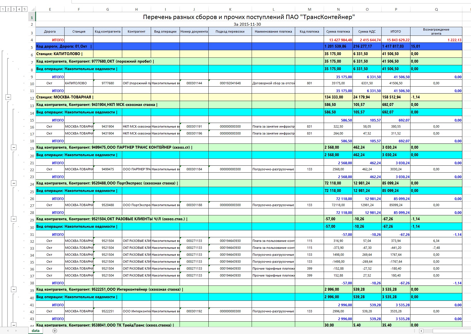Collapse the outline group at row 44
This screenshot has height=334, width=471.
pos(14,325)
